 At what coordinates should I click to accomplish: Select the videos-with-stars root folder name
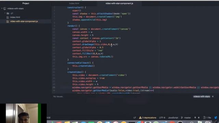[x=15, y=9]
